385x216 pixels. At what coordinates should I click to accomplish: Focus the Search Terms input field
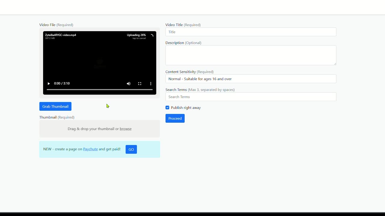coord(251,97)
